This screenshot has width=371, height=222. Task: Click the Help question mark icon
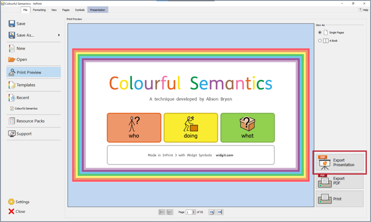tap(360, 10)
